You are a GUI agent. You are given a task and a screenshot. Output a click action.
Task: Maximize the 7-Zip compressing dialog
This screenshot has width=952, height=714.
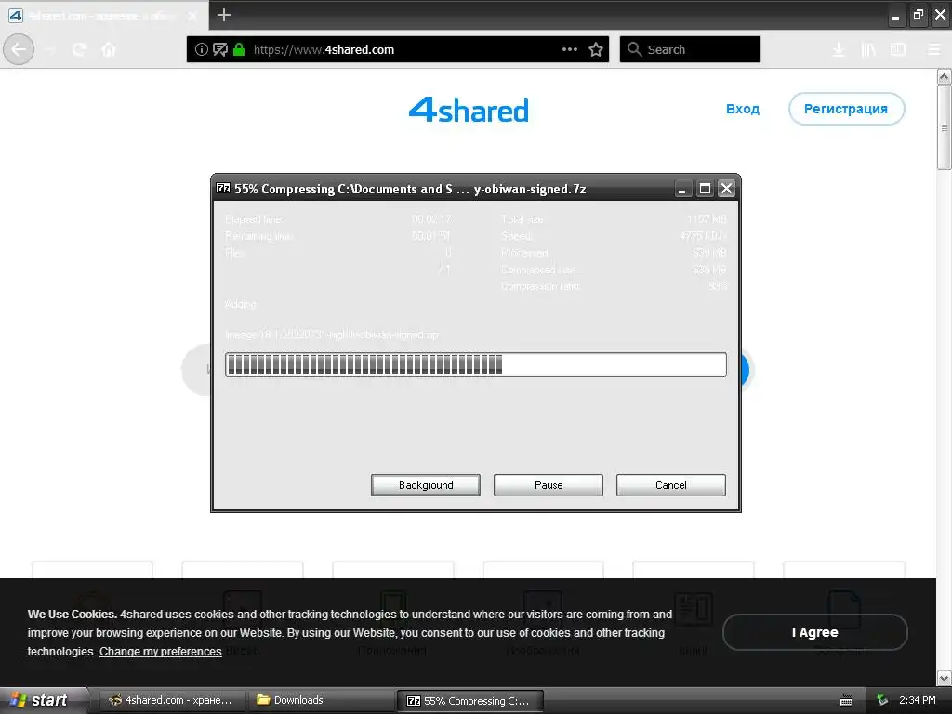[705, 189]
